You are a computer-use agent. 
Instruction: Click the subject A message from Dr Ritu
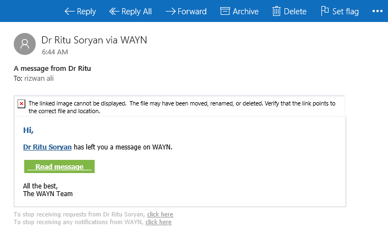coord(52,69)
